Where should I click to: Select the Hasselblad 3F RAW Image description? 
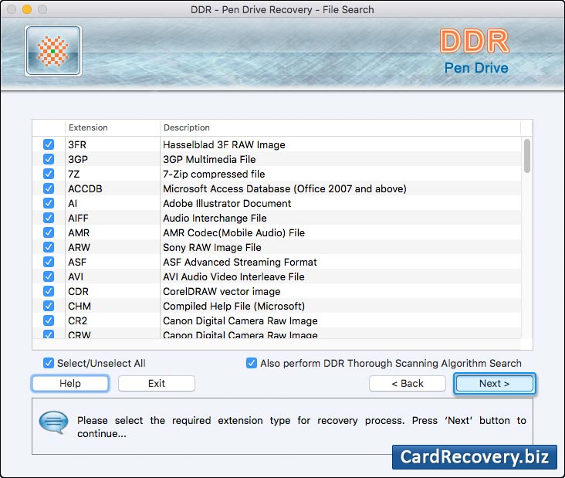(x=224, y=144)
